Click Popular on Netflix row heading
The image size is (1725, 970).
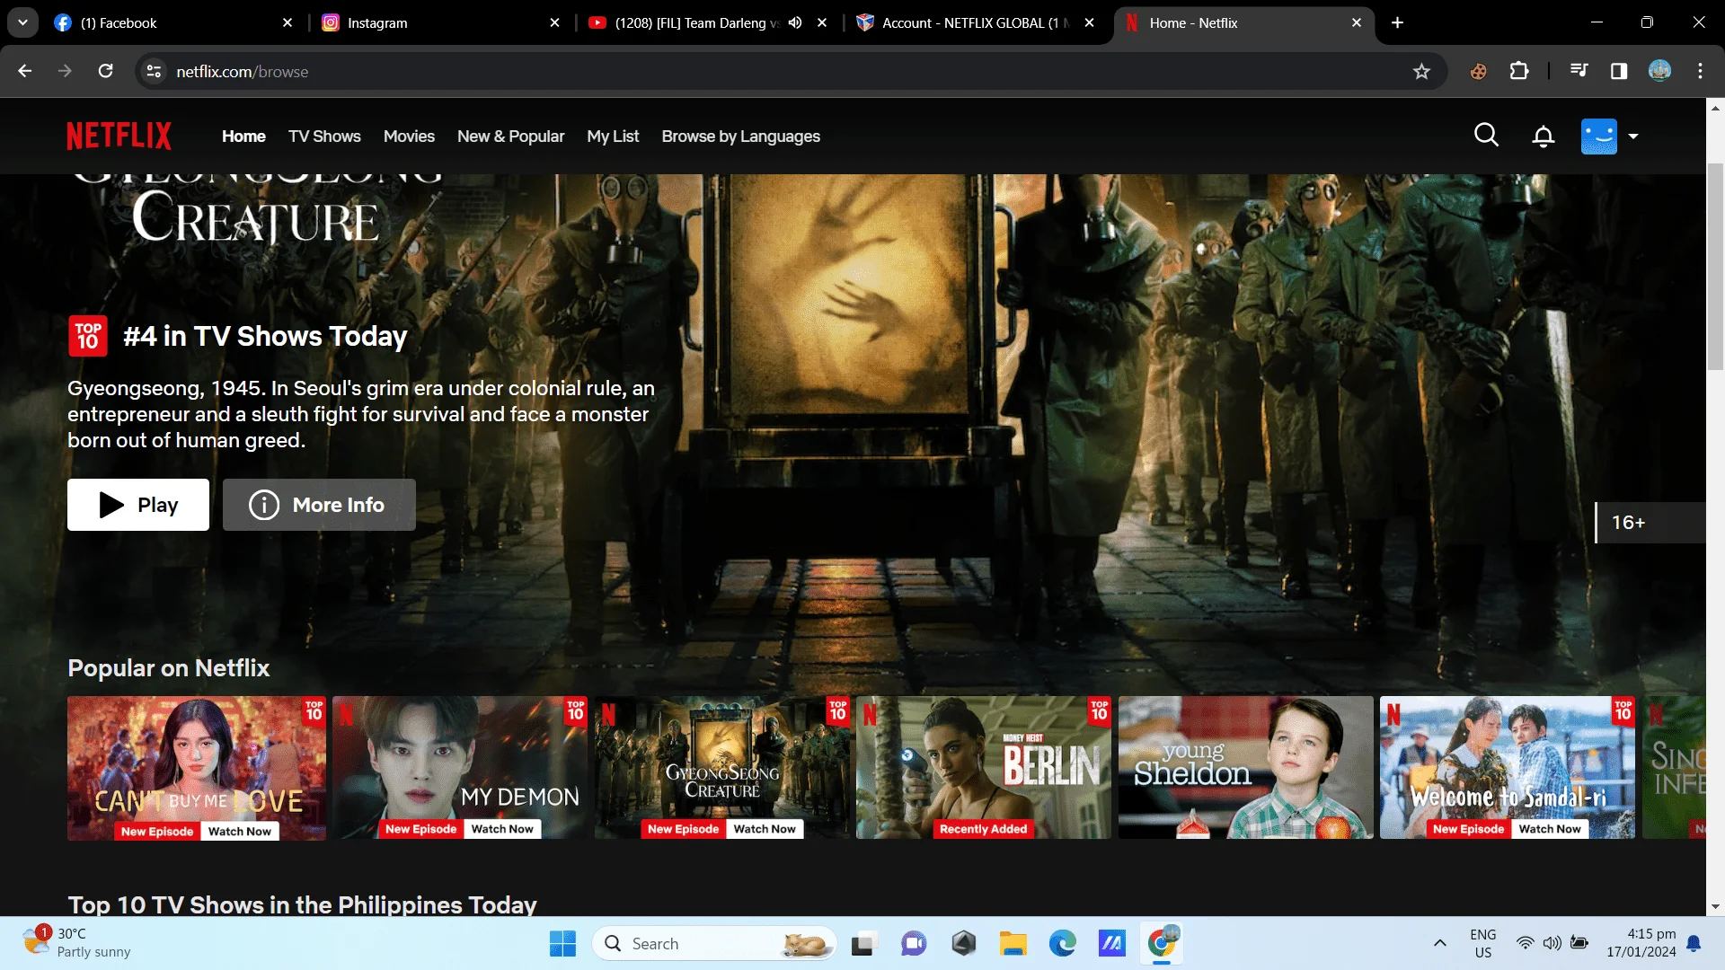168,668
